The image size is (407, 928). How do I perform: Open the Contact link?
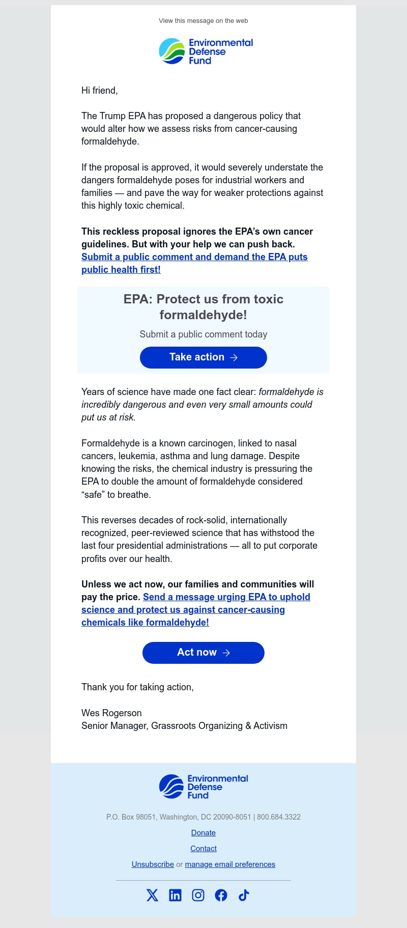pos(203,848)
